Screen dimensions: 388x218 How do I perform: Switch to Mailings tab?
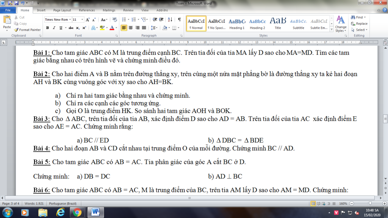point(109,10)
